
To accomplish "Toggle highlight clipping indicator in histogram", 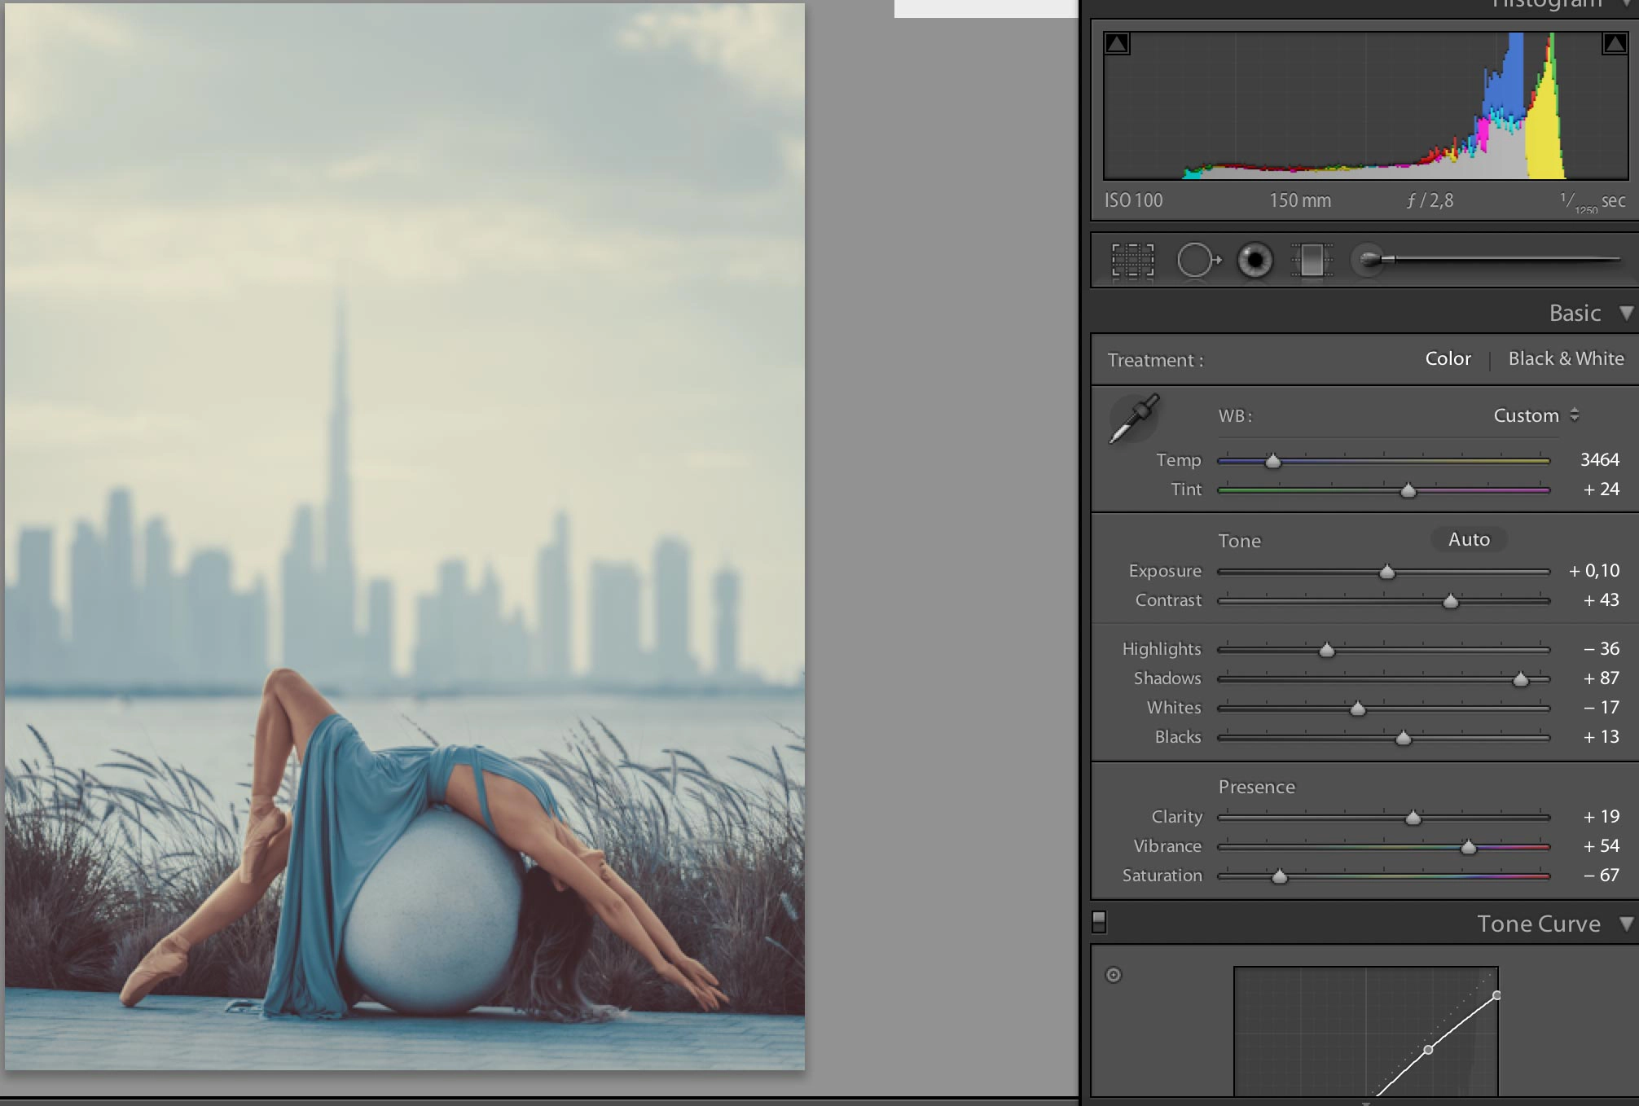I will 1615,44.
